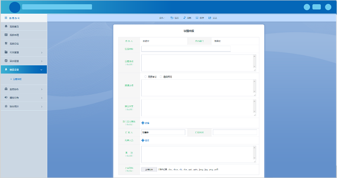The image size is (337, 178).
Task: Click the 返回 text in the toolbar
Action: pyautogui.click(x=177, y=18)
